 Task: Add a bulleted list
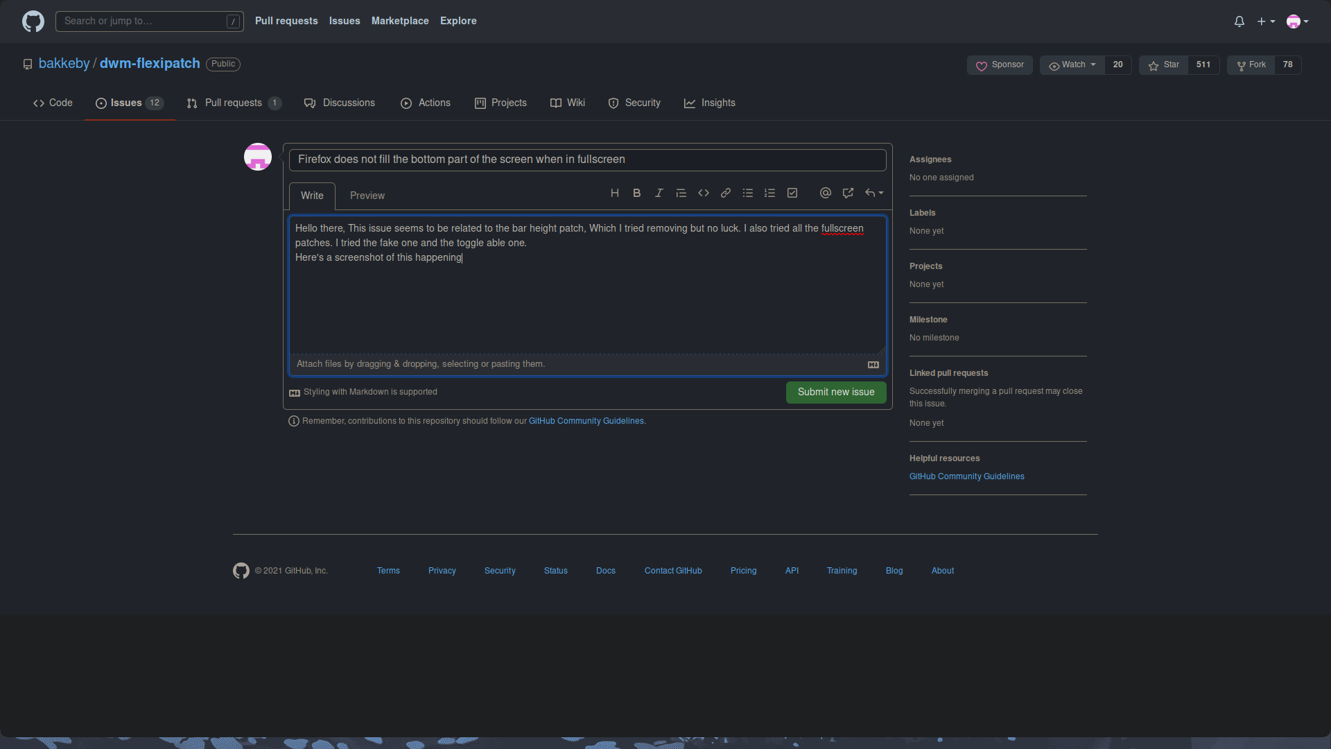pyautogui.click(x=748, y=193)
